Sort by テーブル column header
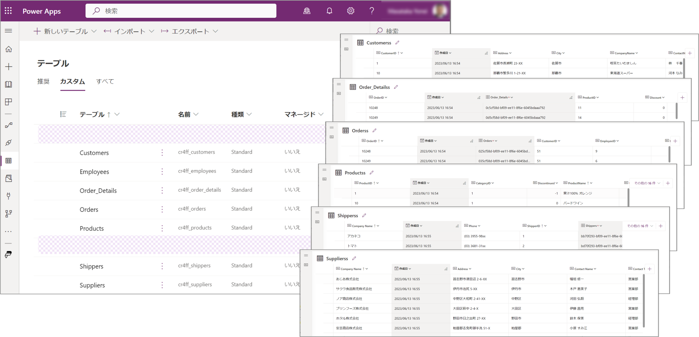Image resolution: width=699 pixels, height=337 pixels. click(99, 114)
